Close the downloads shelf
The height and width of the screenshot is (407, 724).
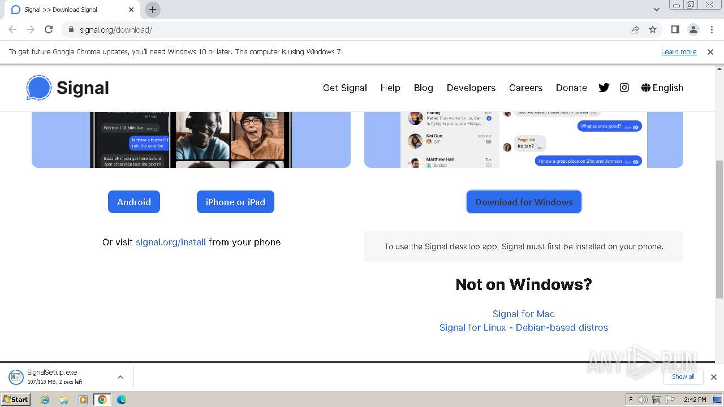tap(714, 377)
